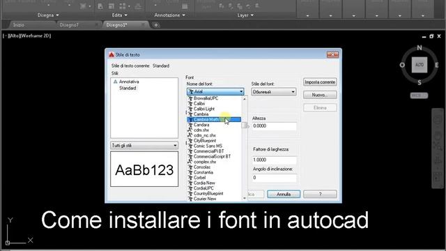Select Comic Sans MS font

tap(214, 146)
